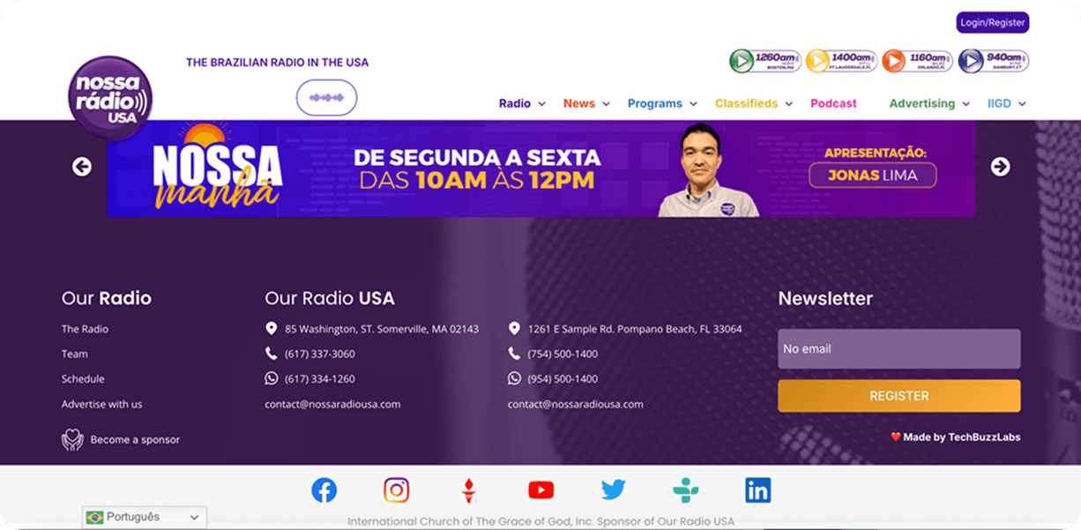Click the Somerville contact@nossaradiousa.com email
Image resolution: width=1081 pixels, height=530 pixels.
332,404
